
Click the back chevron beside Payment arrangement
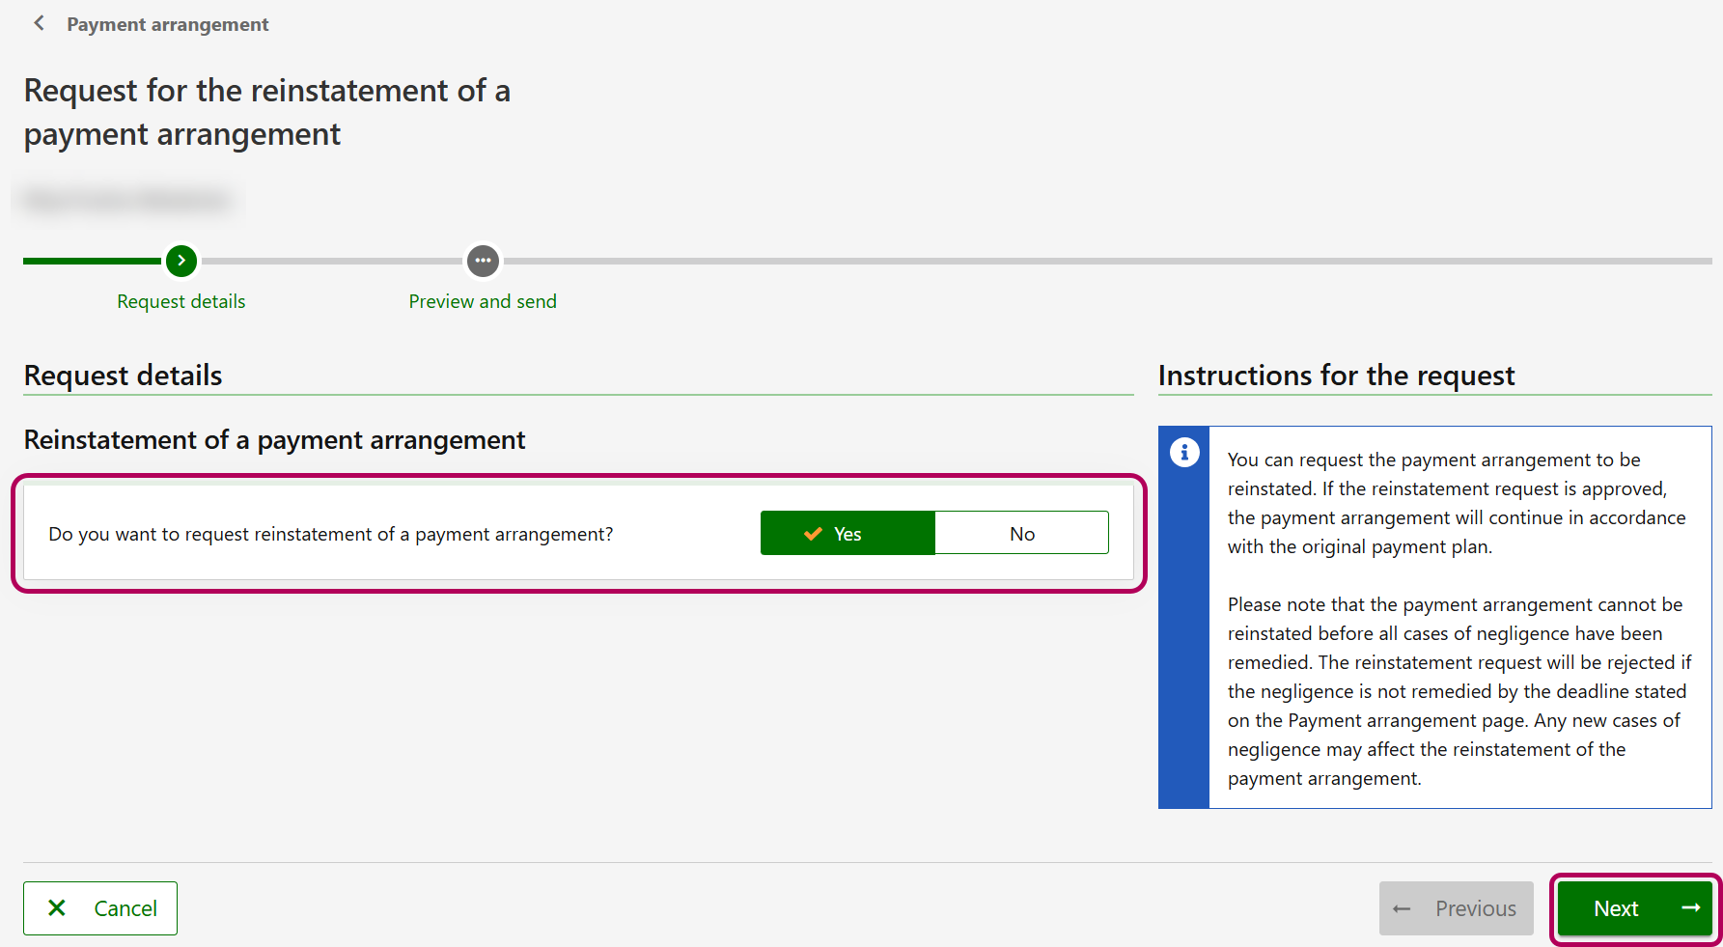39,23
